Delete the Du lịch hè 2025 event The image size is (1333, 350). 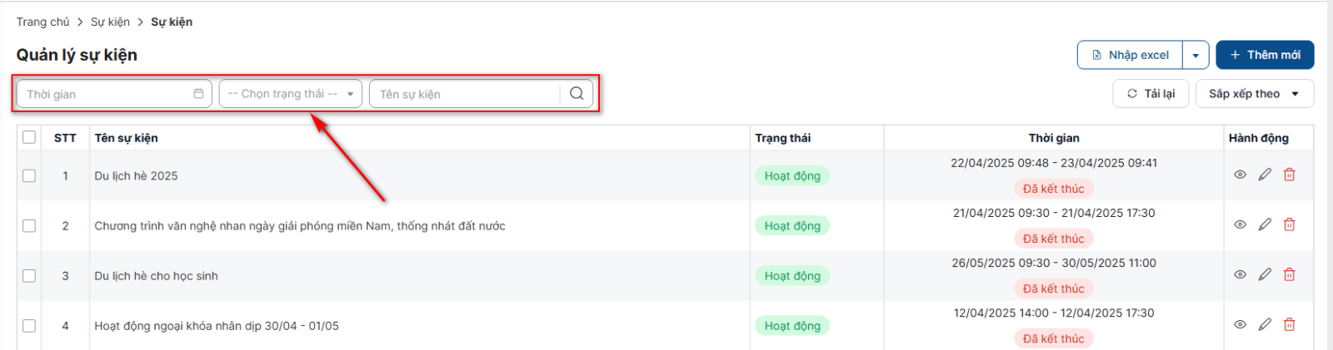[1290, 175]
